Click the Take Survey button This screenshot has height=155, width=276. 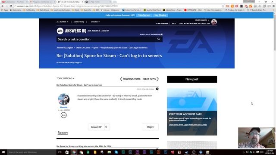point(144,15)
